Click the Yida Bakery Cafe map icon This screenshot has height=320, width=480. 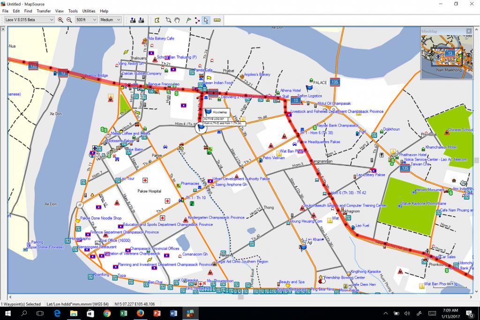point(145,40)
